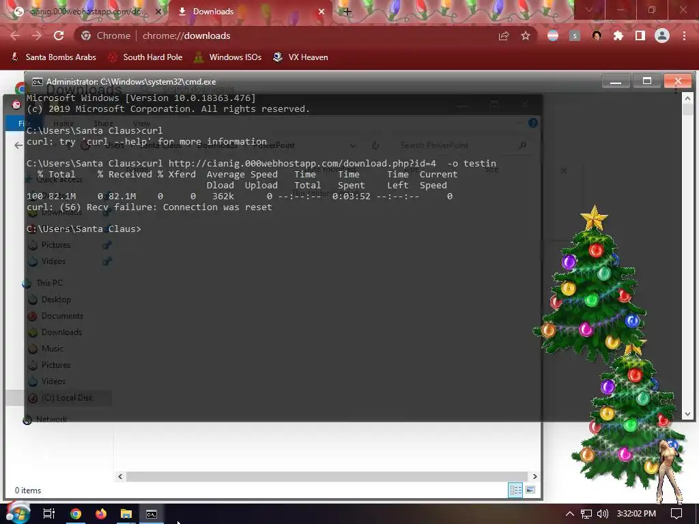Open Santa Bombs Arabs bookmark

pyautogui.click(x=53, y=57)
